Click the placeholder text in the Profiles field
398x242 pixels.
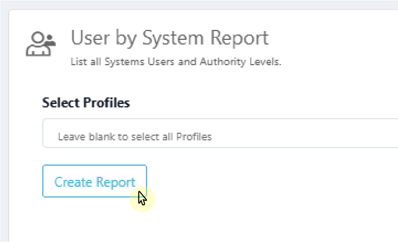click(134, 137)
